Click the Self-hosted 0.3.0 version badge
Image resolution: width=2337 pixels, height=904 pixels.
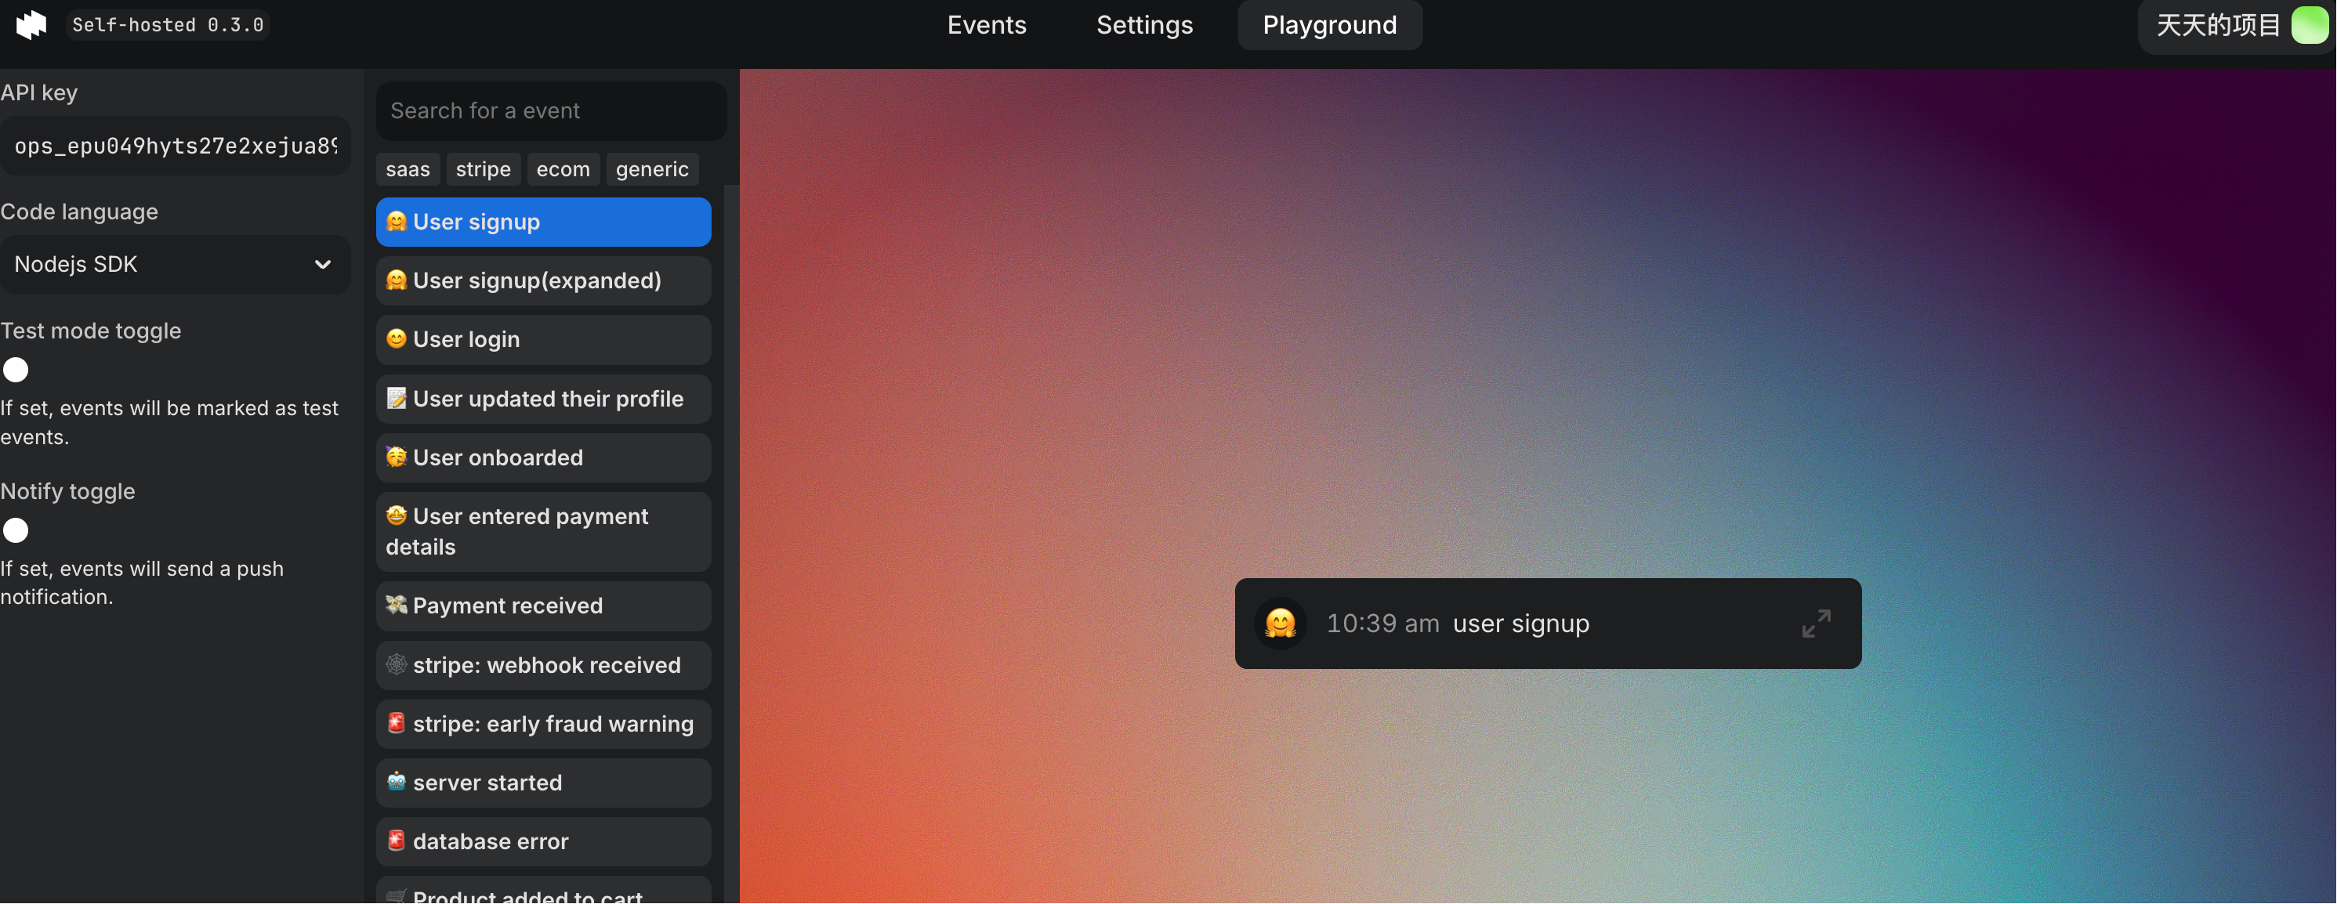click(x=168, y=24)
